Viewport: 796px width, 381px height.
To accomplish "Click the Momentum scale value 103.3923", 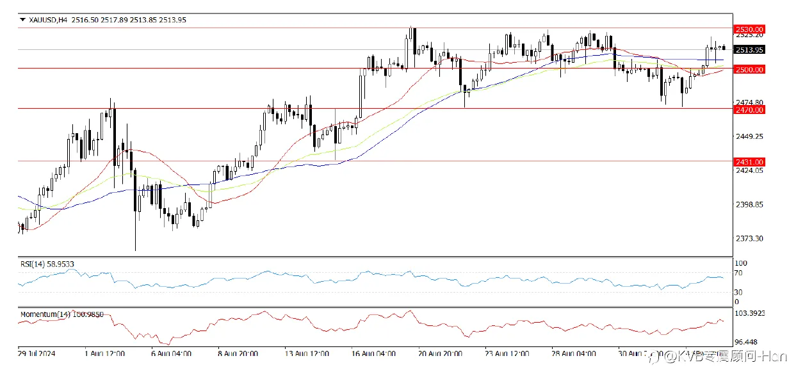I will click(750, 313).
